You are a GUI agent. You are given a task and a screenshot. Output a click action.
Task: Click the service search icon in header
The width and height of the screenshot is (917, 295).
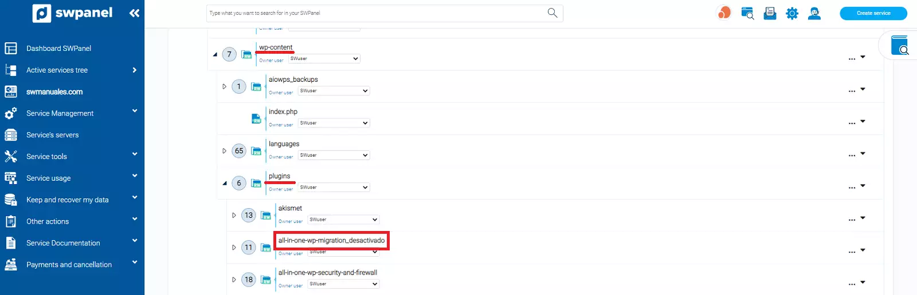pyautogui.click(x=747, y=13)
